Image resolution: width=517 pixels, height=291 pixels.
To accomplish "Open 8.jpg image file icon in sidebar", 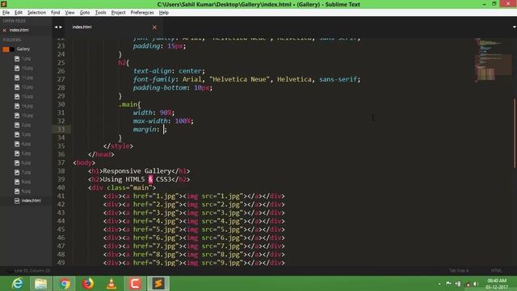I will click(x=17, y=182).
